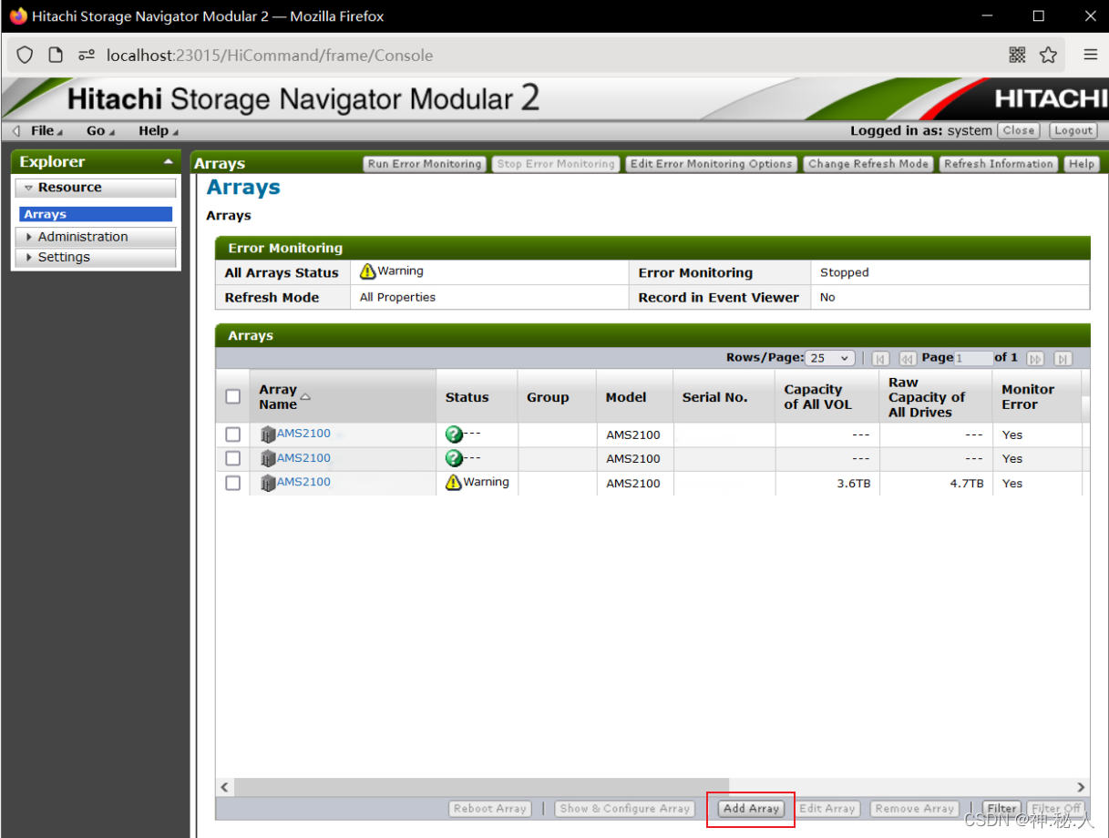Go to first page of Arrays table
Screen dimensions: 1109x838
880,359
